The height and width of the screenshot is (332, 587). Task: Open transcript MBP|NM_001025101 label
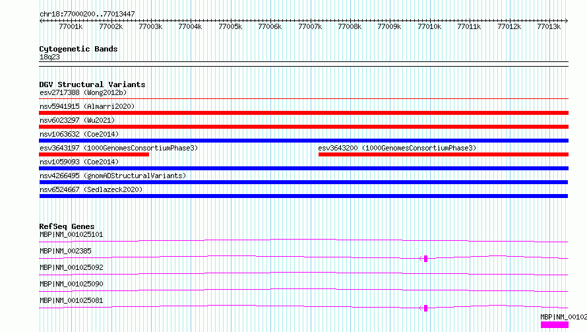[71, 234]
